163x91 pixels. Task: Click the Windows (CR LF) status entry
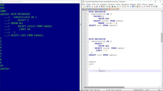point(139,90)
